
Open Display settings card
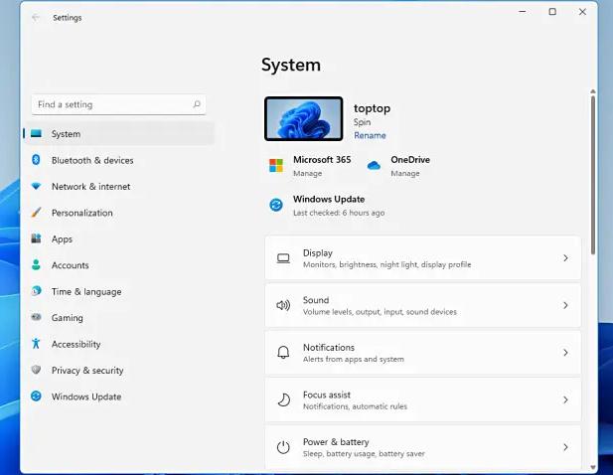423,258
